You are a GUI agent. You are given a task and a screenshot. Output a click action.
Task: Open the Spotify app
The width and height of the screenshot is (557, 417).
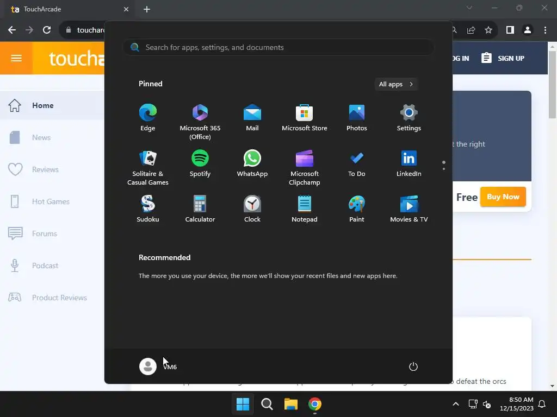pos(200,163)
